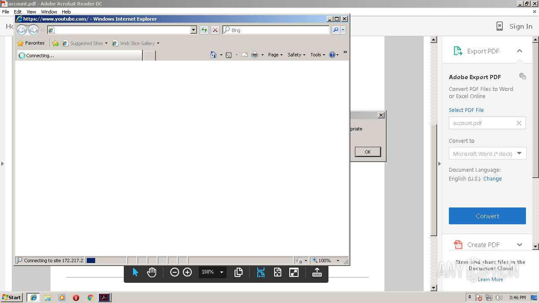This screenshot has height=303, width=539.
Task: Open the IE Safety menu
Action: (296, 55)
